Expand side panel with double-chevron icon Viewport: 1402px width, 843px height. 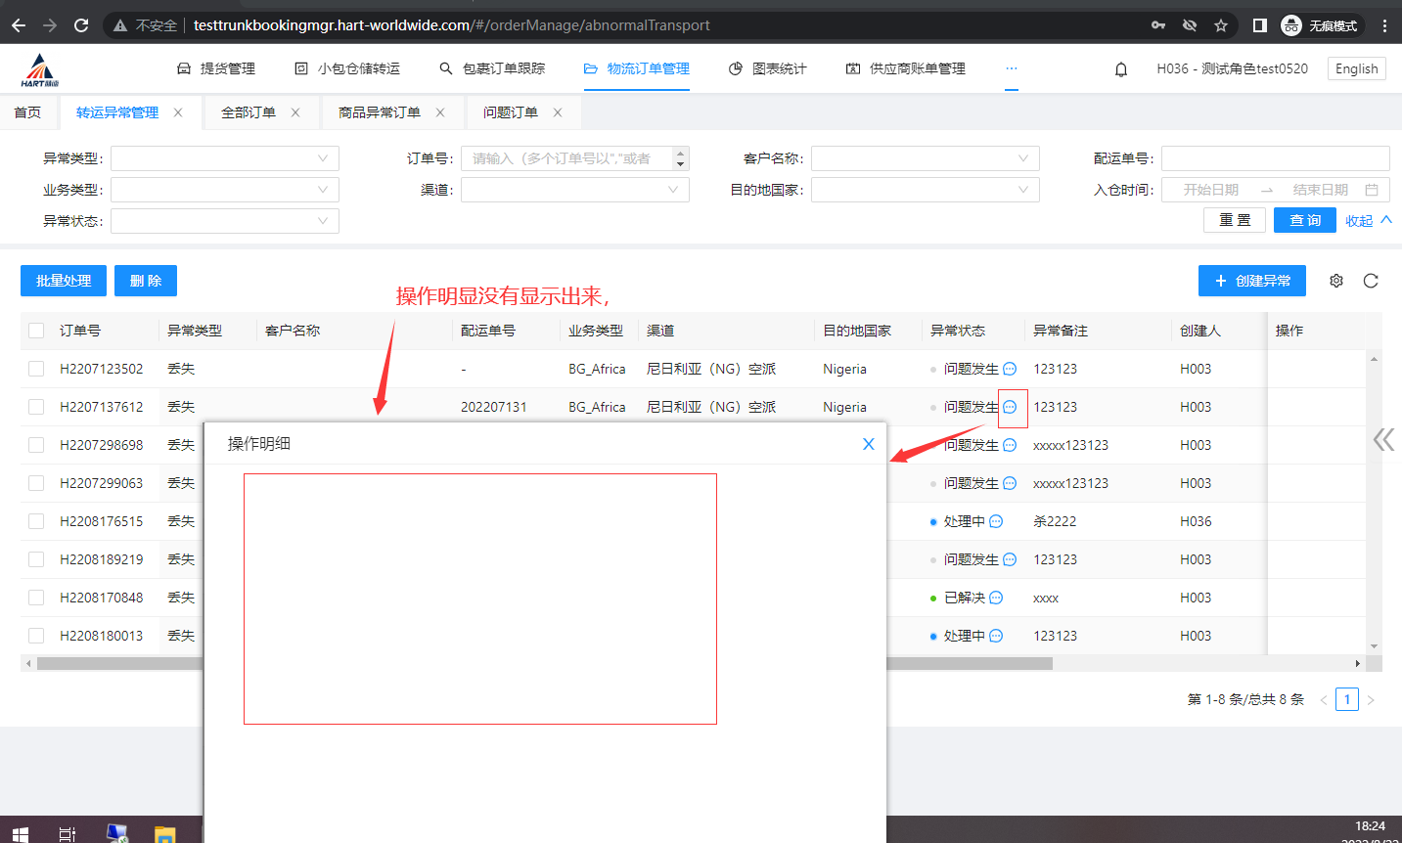[x=1383, y=439]
